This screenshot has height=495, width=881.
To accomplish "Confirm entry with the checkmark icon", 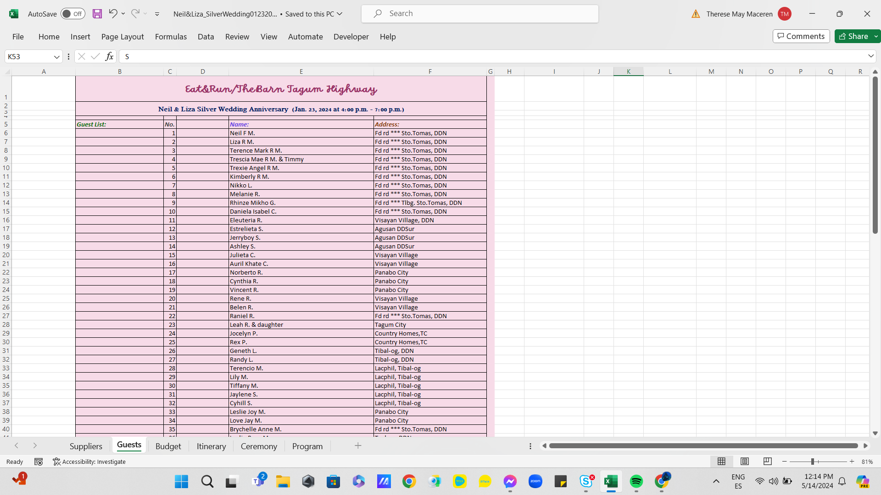I will 95,56.
